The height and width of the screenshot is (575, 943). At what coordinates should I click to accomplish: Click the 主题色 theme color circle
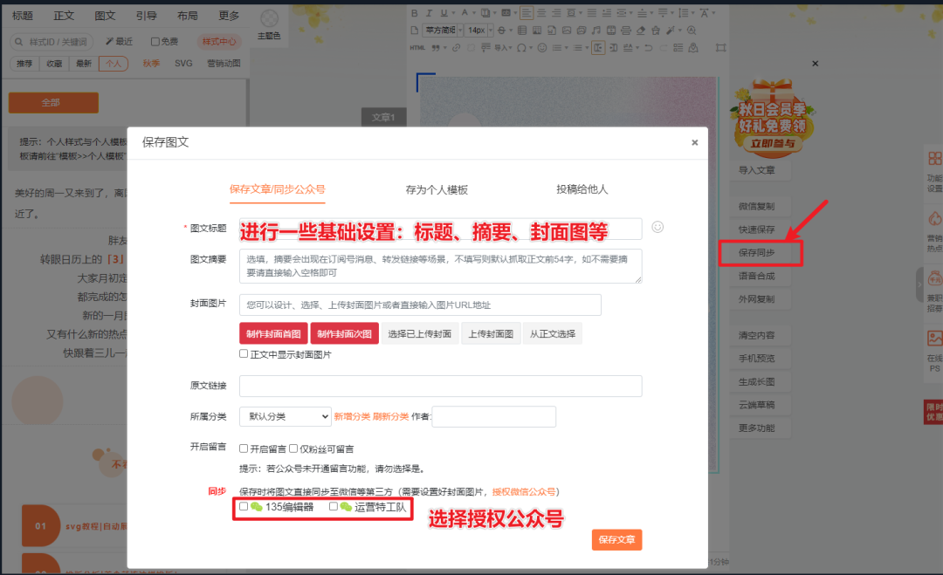270,18
